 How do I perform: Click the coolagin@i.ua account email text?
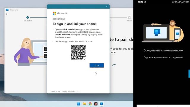point(59,19)
